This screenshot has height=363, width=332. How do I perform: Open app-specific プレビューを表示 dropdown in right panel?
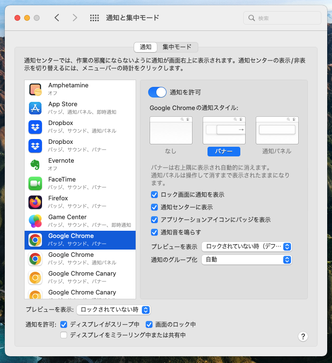(x=247, y=247)
